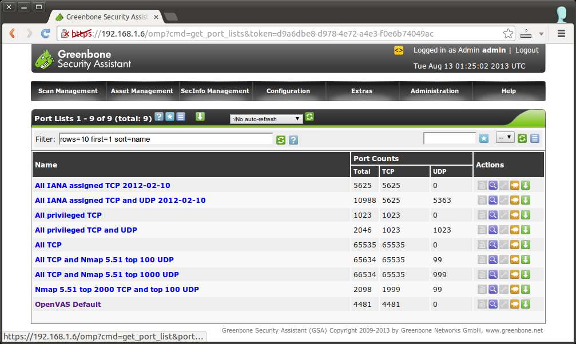The width and height of the screenshot is (576, 344).
Task: Open the 'All privileged TCP and UDP' link
Action: tap(86, 230)
